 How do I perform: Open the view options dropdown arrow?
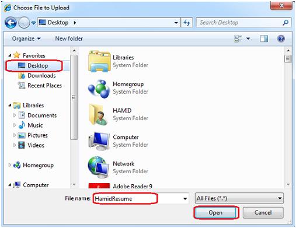248,38
